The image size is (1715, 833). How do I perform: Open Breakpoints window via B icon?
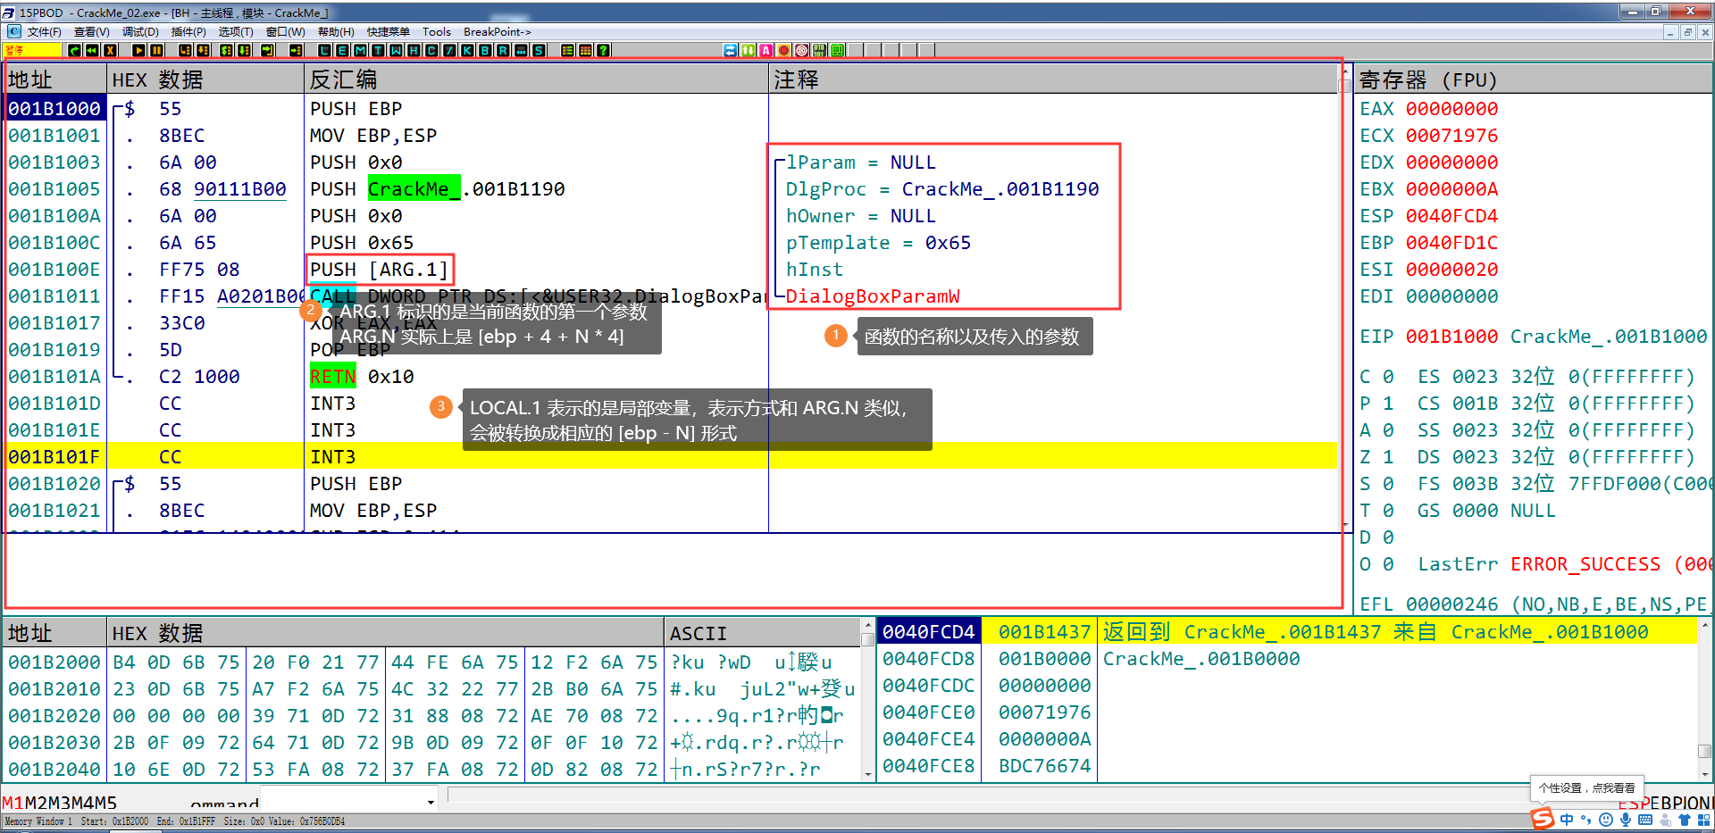[485, 50]
